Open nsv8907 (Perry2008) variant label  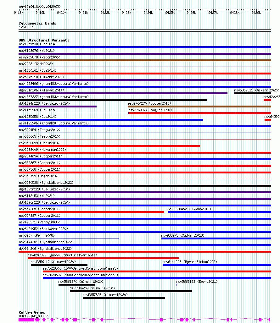point(37,235)
